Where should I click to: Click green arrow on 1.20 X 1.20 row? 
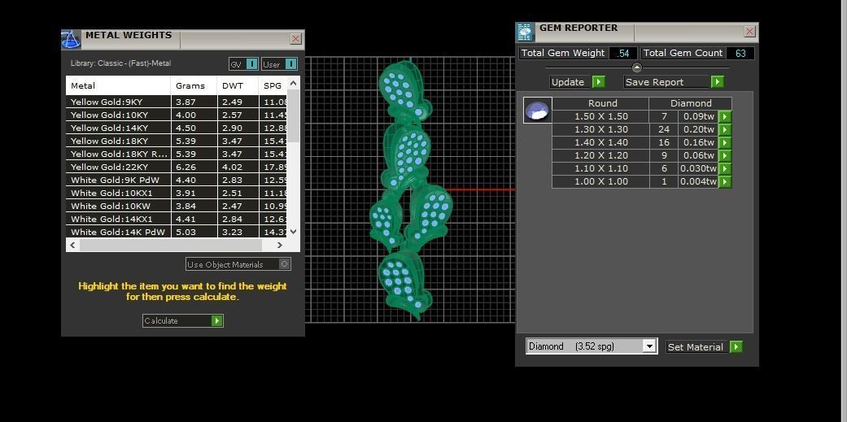[x=725, y=155]
